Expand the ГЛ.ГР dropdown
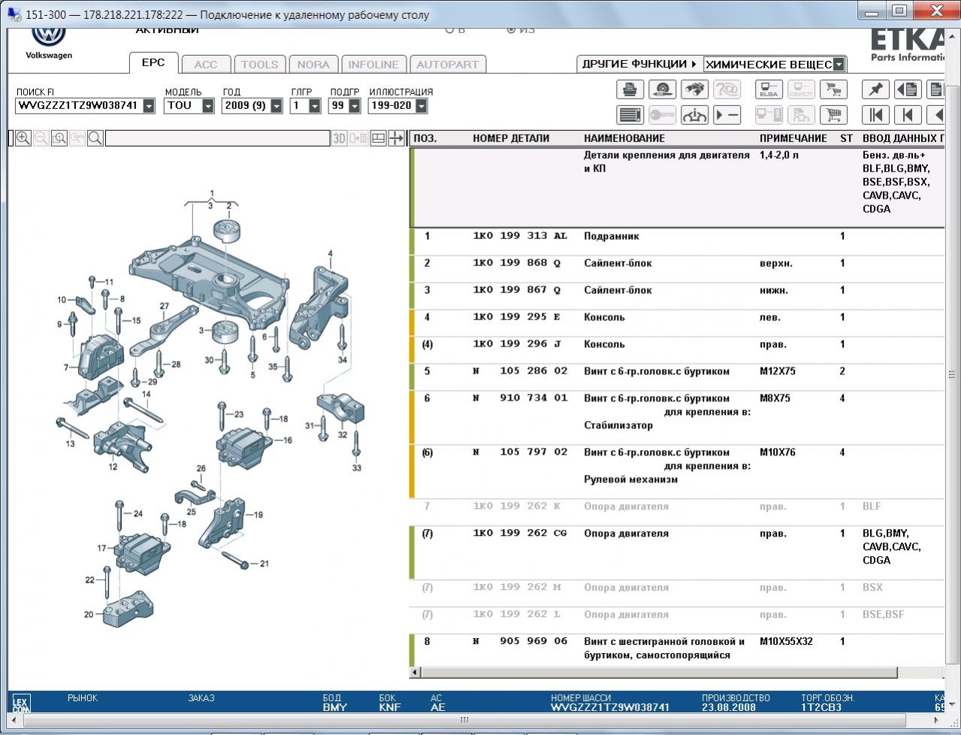The width and height of the screenshot is (961, 735). click(314, 106)
